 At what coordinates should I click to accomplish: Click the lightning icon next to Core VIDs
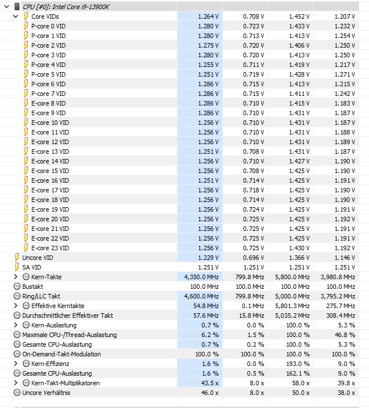click(x=26, y=16)
